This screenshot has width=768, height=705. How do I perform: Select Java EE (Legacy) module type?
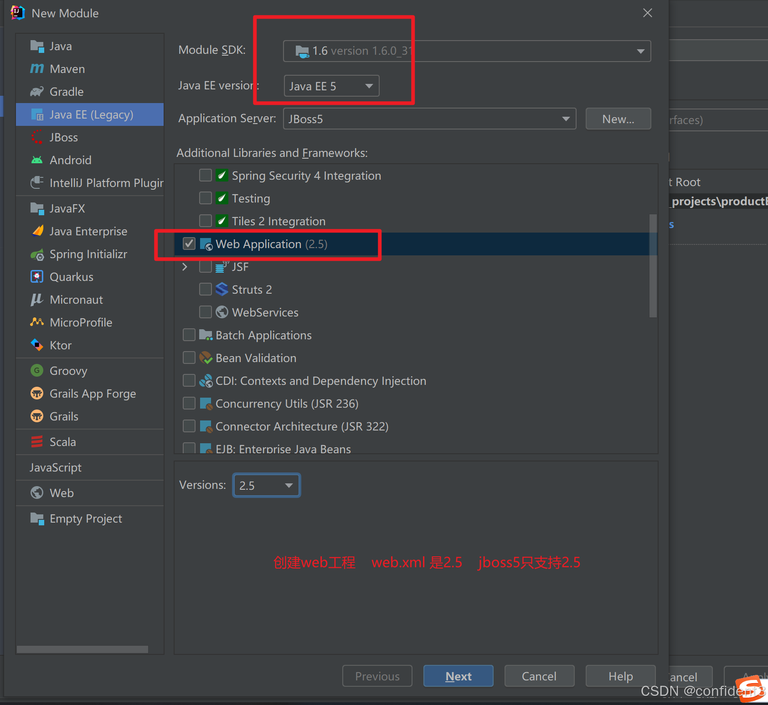[90, 114]
